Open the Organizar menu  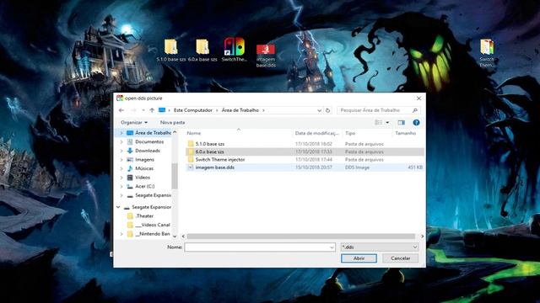coord(134,122)
